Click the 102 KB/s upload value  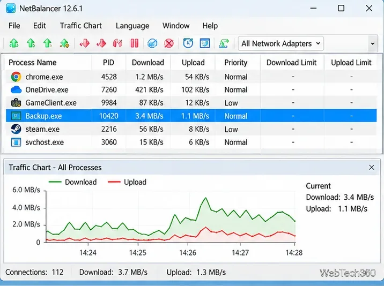coord(195,90)
